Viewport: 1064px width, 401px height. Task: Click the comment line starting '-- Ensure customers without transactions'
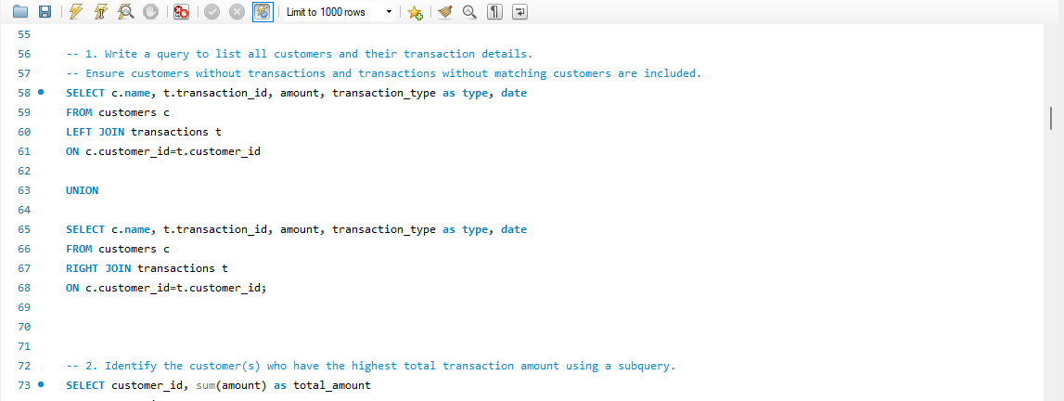coord(383,73)
